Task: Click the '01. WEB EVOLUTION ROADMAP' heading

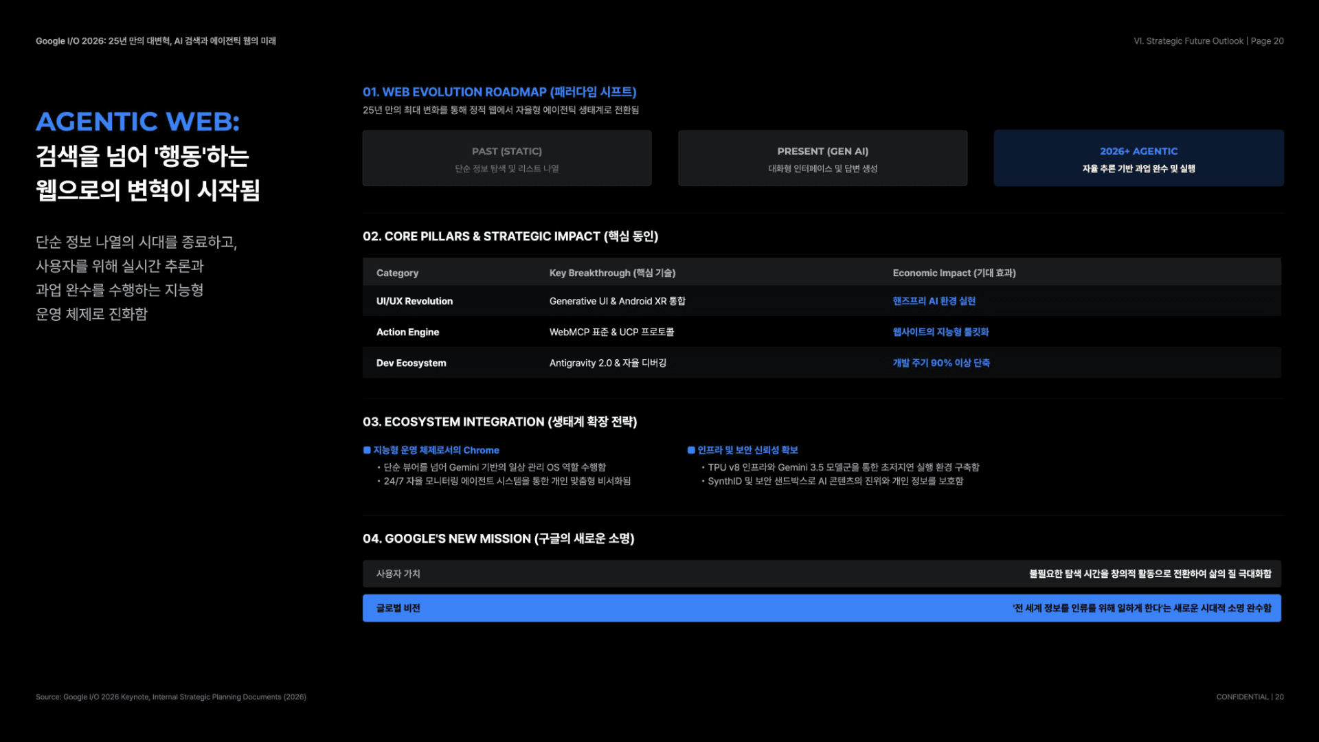Action: click(x=499, y=92)
